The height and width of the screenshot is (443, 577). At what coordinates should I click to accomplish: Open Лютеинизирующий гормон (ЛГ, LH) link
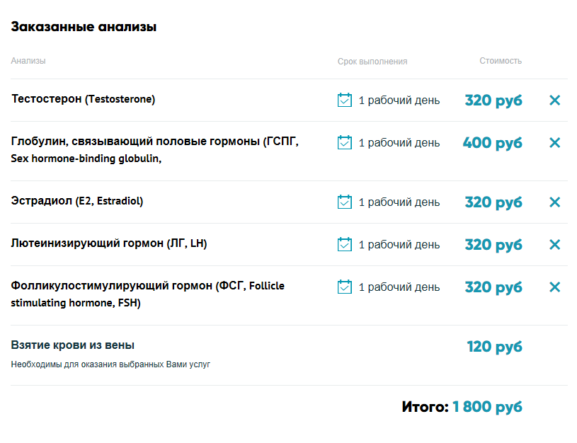[x=109, y=243]
